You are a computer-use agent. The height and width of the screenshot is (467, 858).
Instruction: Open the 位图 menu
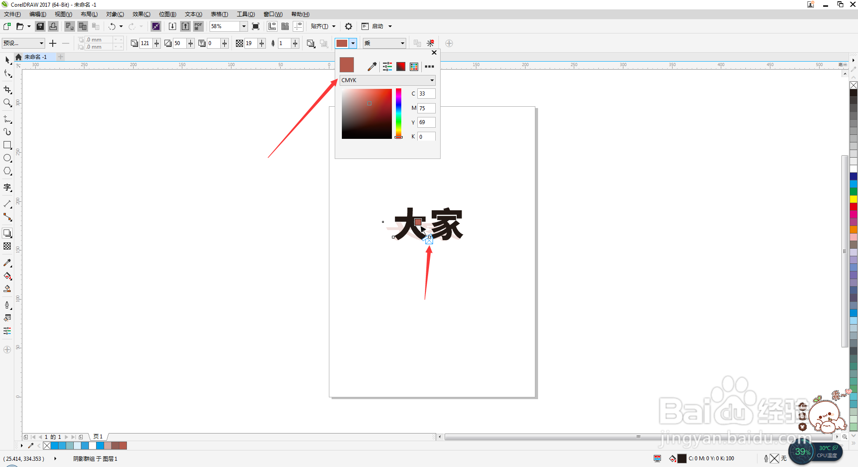pyautogui.click(x=168, y=14)
